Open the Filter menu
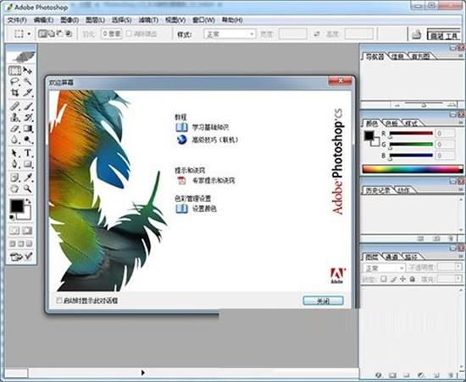466x382 pixels. 148,20
